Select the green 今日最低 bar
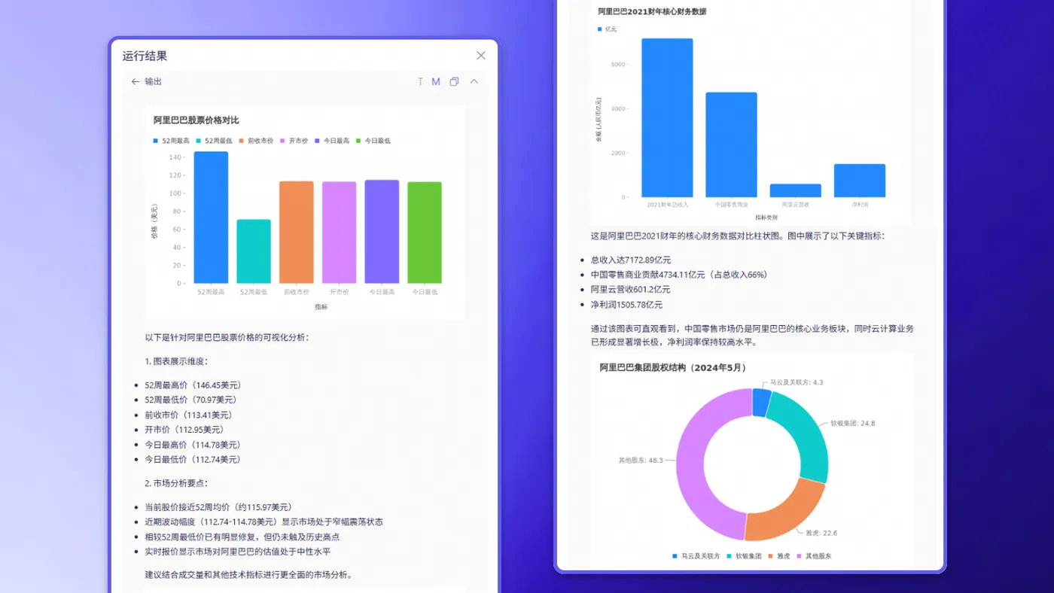Viewport: 1054px width, 593px height. point(425,233)
